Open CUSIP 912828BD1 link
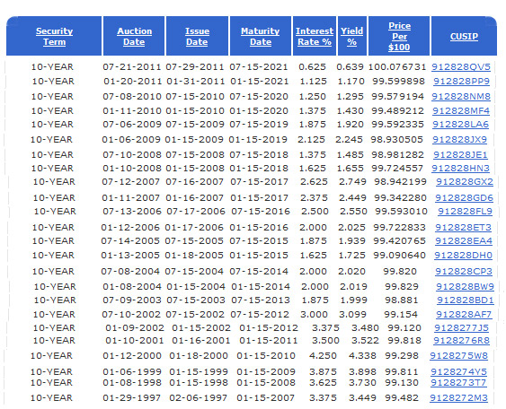Screen dimensions: 506x409 (466, 300)
